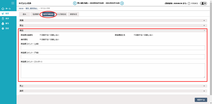Go to ホーム in the sidebar
212x104 pixels.
[6, 9]
